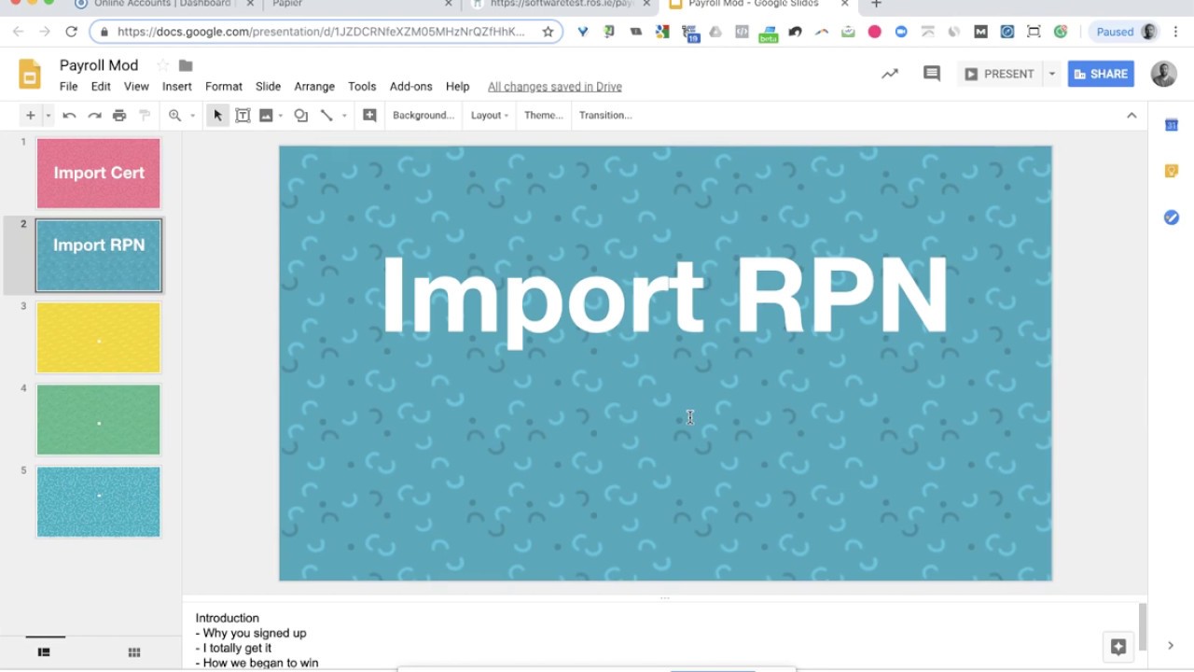The image size is (1194, 672).
Task: Open the Transition panel
Action: [605, 115]
